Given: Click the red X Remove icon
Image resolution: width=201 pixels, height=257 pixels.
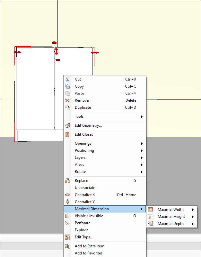Looking at the screenshot, I should point(67,100).
